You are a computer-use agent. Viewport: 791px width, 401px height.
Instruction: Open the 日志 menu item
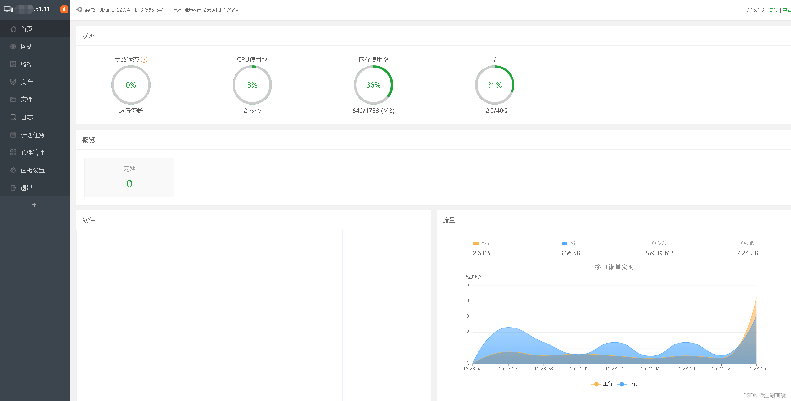pos(27,117)
